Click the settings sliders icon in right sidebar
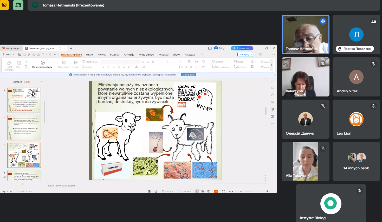 point(272,102)
